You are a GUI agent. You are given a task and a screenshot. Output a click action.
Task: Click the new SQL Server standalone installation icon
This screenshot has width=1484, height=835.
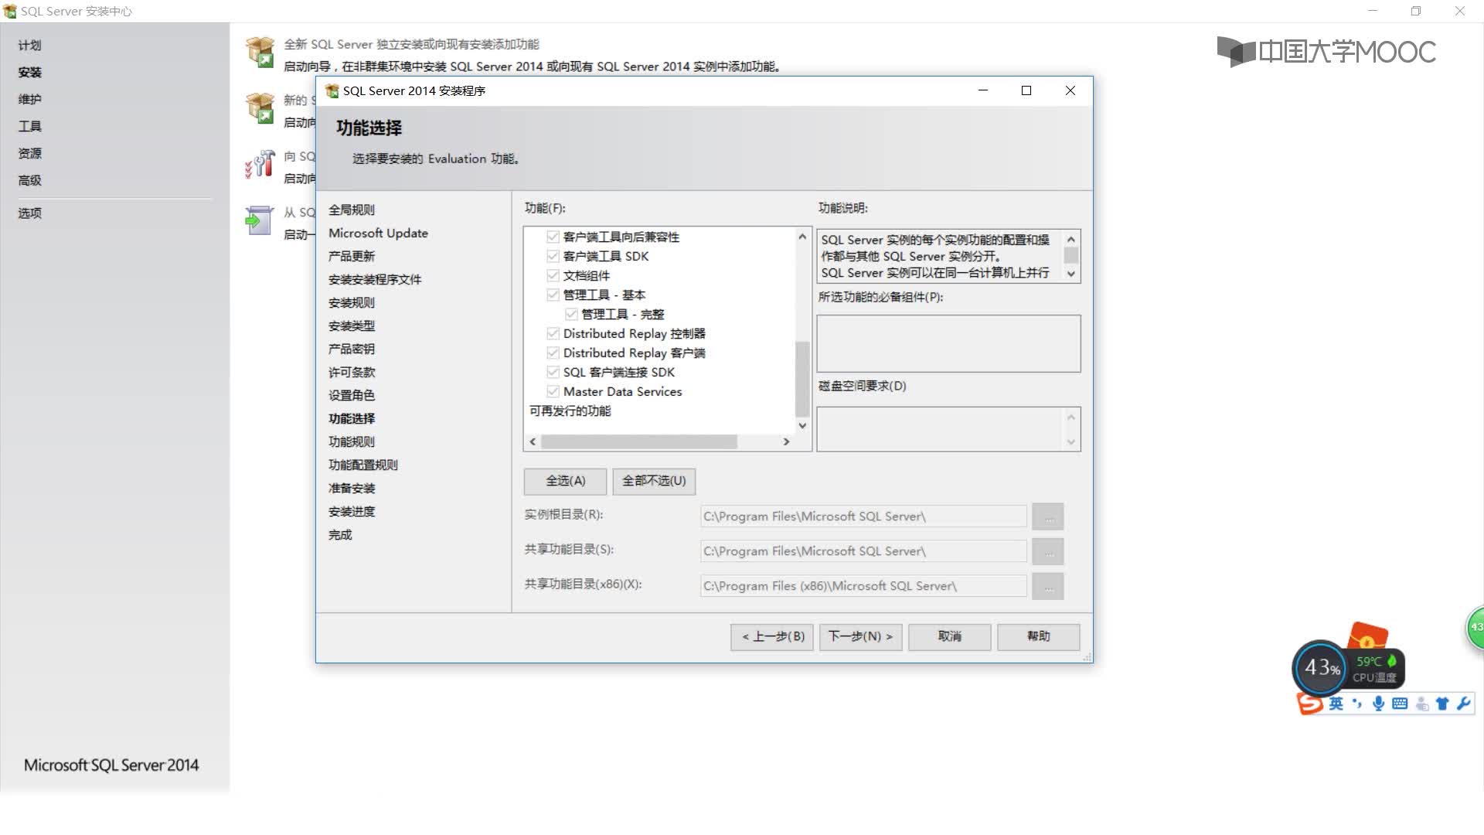[260, 53]
